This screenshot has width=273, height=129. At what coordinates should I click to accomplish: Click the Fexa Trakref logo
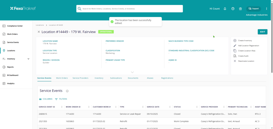(x=23, y=8)
